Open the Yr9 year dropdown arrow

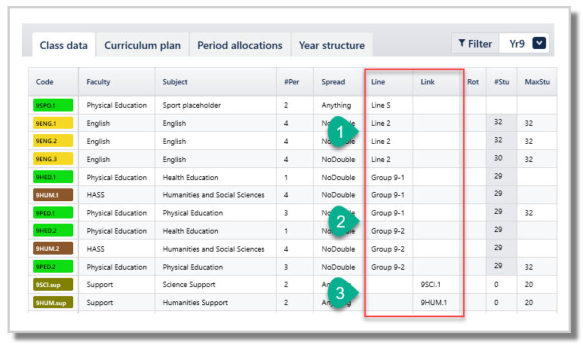coord(539,43)
